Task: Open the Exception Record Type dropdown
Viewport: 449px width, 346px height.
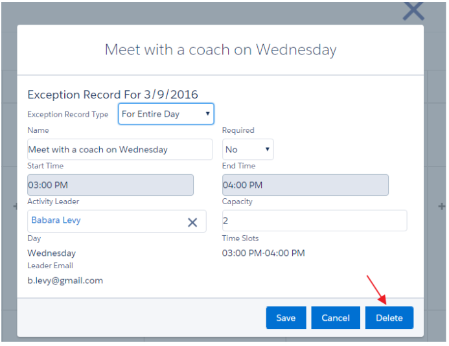Action: pyautogui.click(x=166, y=114)
